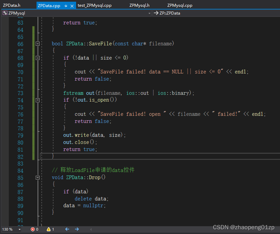This screenshot has height=234, width=280.
Task: Place cursor on SaveFile function name
Action: [100, 44]
